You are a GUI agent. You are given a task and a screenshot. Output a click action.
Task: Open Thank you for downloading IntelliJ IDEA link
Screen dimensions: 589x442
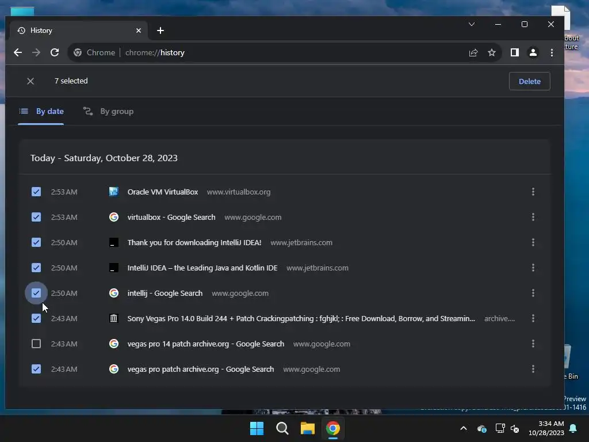194,242
